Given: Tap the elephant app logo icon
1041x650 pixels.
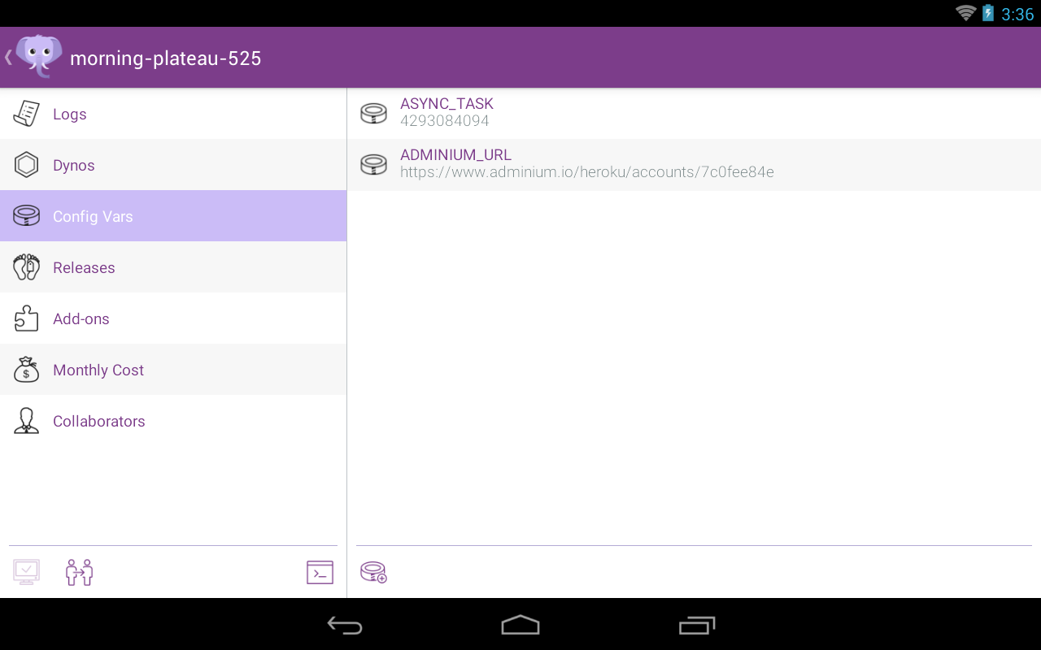Looking at the screenshot, I should (x=39, y=56).
